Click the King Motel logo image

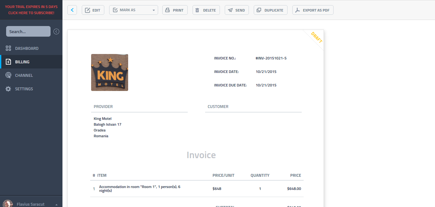109,72
